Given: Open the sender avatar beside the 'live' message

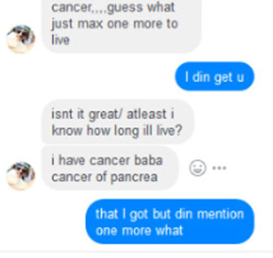Looking at the screenshot, I should [21, 39].
